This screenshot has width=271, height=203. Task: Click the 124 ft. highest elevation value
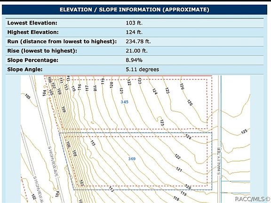(x=134, y=32)
